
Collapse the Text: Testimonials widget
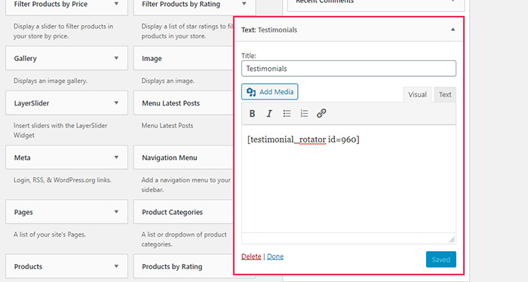pos(453,29)
